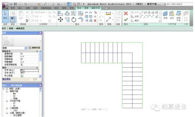Screen dimensions: 195x117
Task: Click the 顶部标高 value F2
Action: 29,59
